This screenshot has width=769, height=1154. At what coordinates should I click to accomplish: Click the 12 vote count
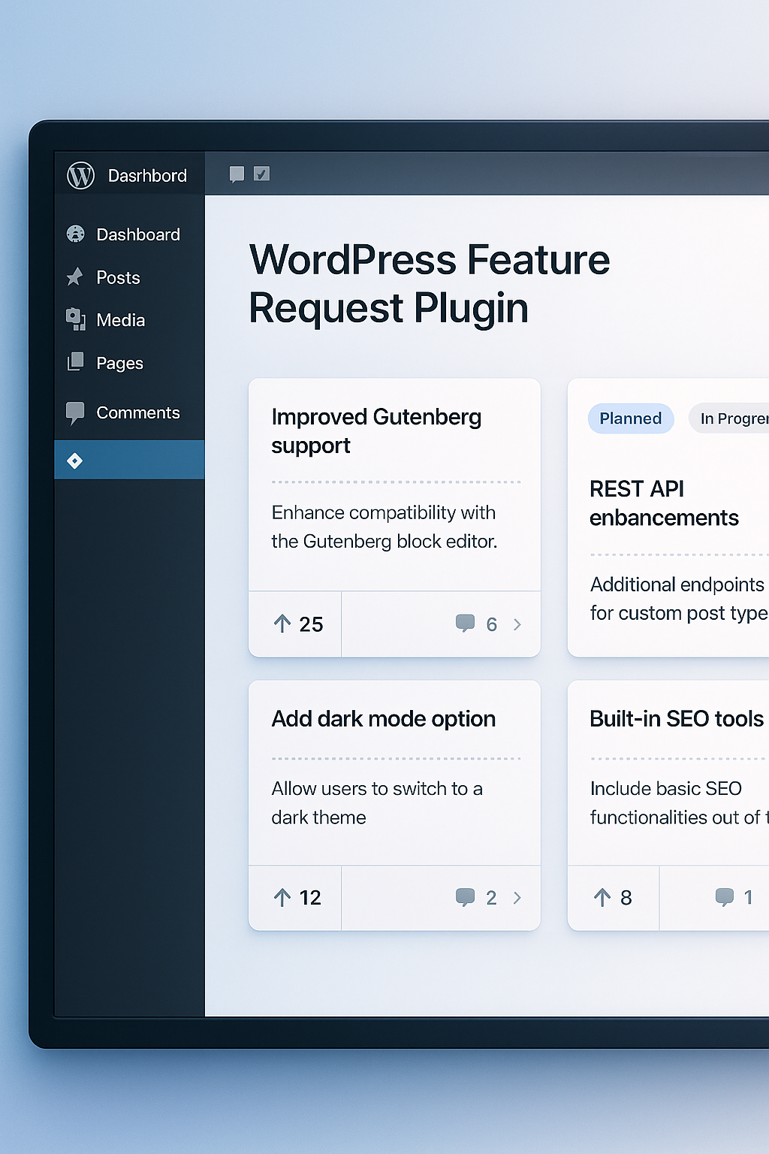pyautogui.click(x=310, y=898)
